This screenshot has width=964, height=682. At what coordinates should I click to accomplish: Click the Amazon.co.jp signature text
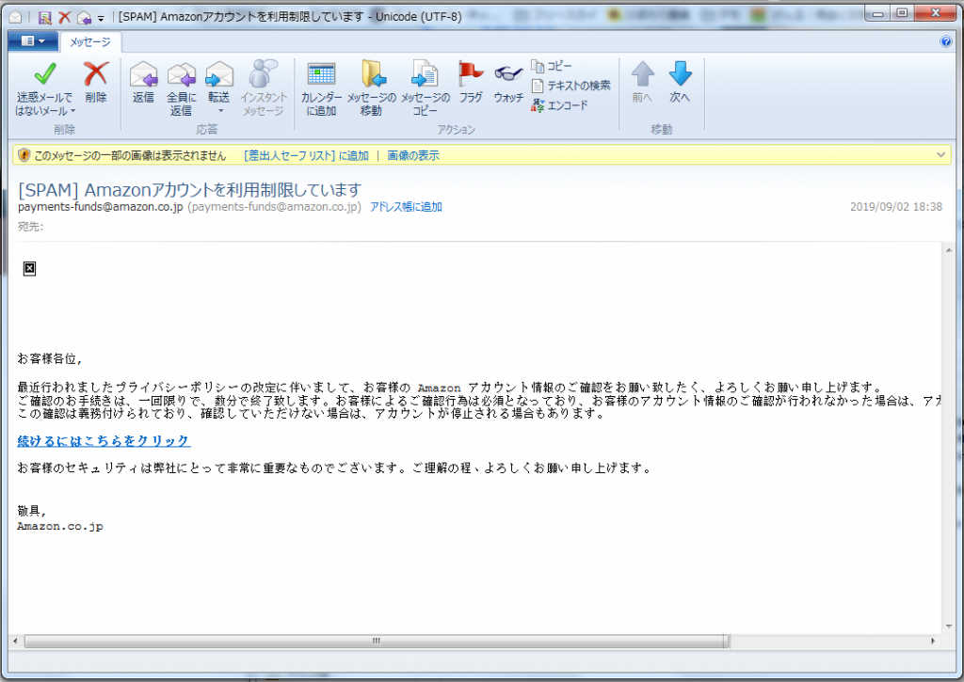pyautogui.click(x=60, y=527)
